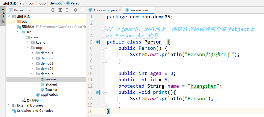Click the subclass gutter icon on line 5
Image resolution: width=264 pixels, height=117 pixels.
pyautogui.click(x=98, y=42)
